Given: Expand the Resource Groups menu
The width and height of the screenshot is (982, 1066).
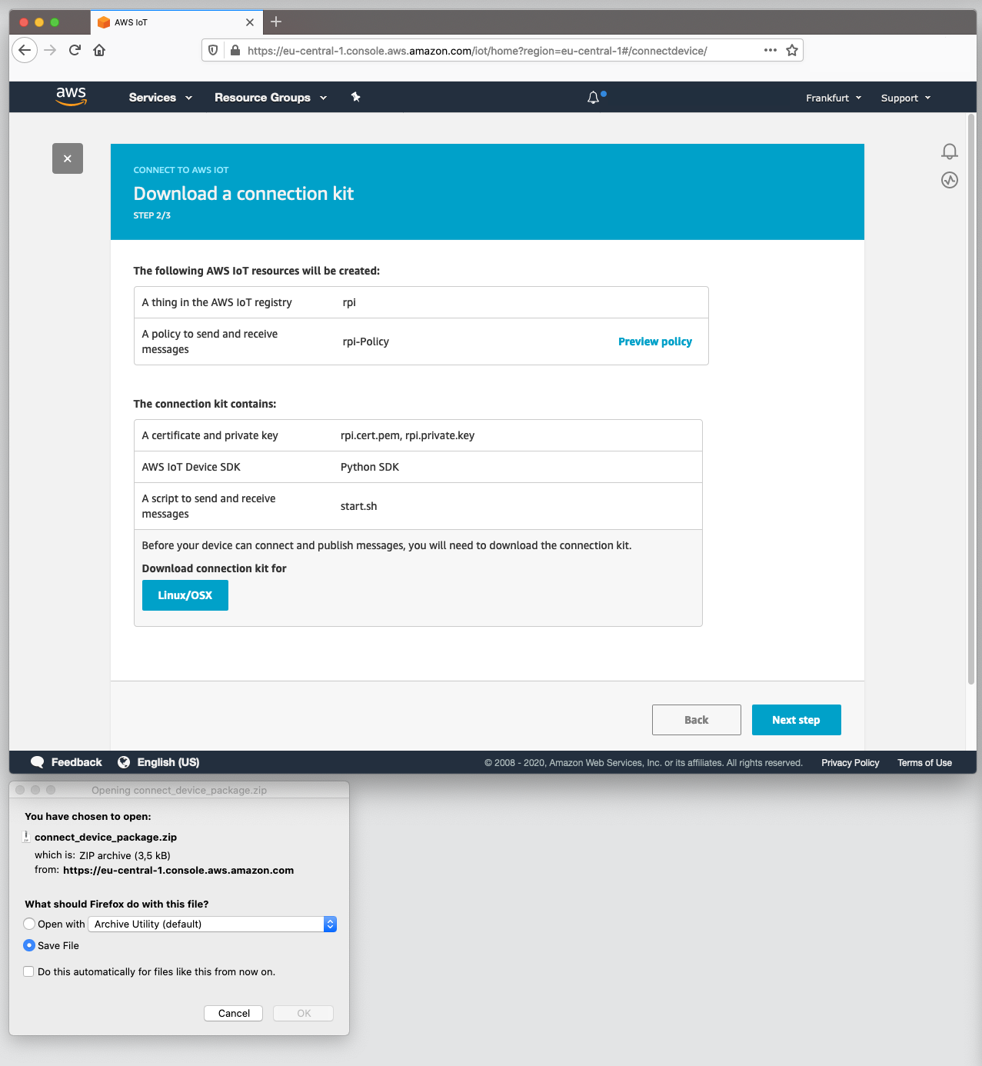Looking at the screenshot, I should coord(271,98).
